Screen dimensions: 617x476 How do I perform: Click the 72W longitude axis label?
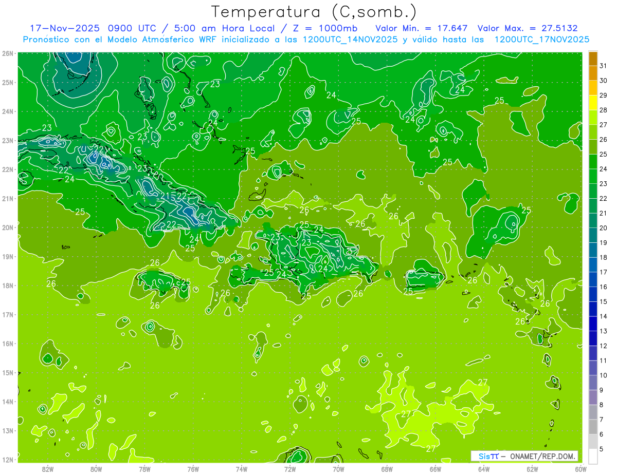click(x=290, y=468)
